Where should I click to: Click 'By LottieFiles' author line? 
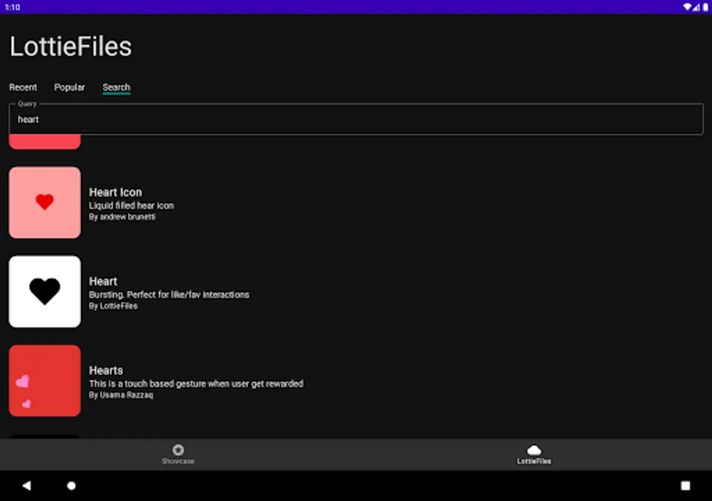click(113, 306)
